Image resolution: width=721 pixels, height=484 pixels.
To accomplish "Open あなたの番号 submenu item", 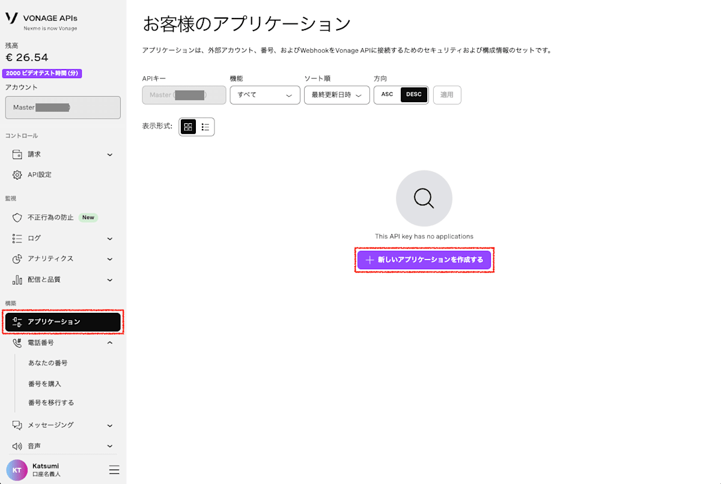I will tap(47, 363).
